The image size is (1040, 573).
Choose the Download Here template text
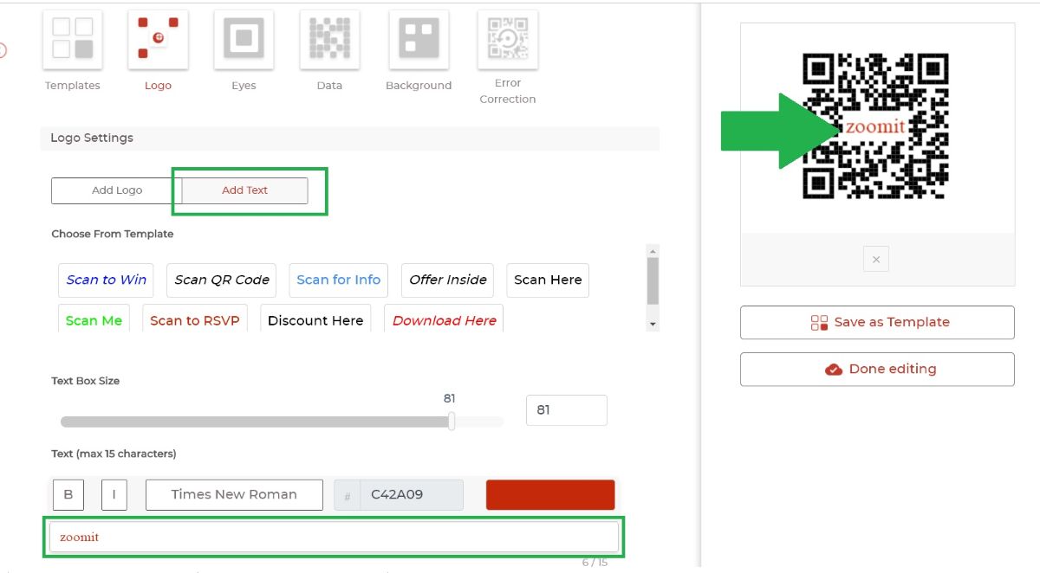click(444, 319)
